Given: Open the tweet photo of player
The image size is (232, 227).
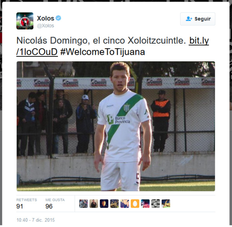Looking at the screenshot, I should pos(116,126).
